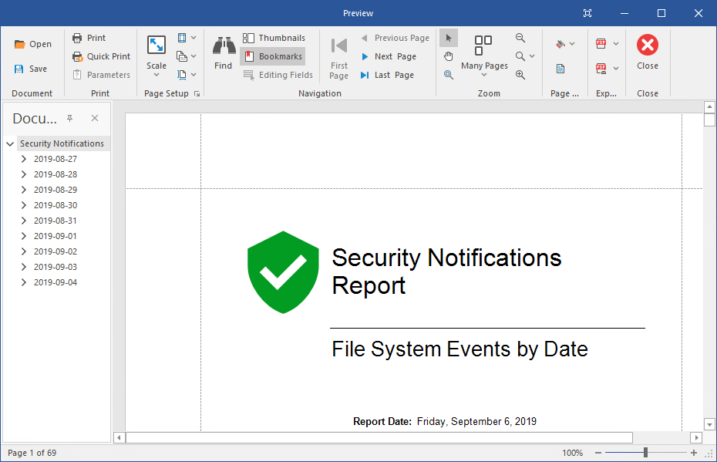Screen dimensions: 717x462
Task: Click the zoom slider handle
Action: [x=645, y=453]
